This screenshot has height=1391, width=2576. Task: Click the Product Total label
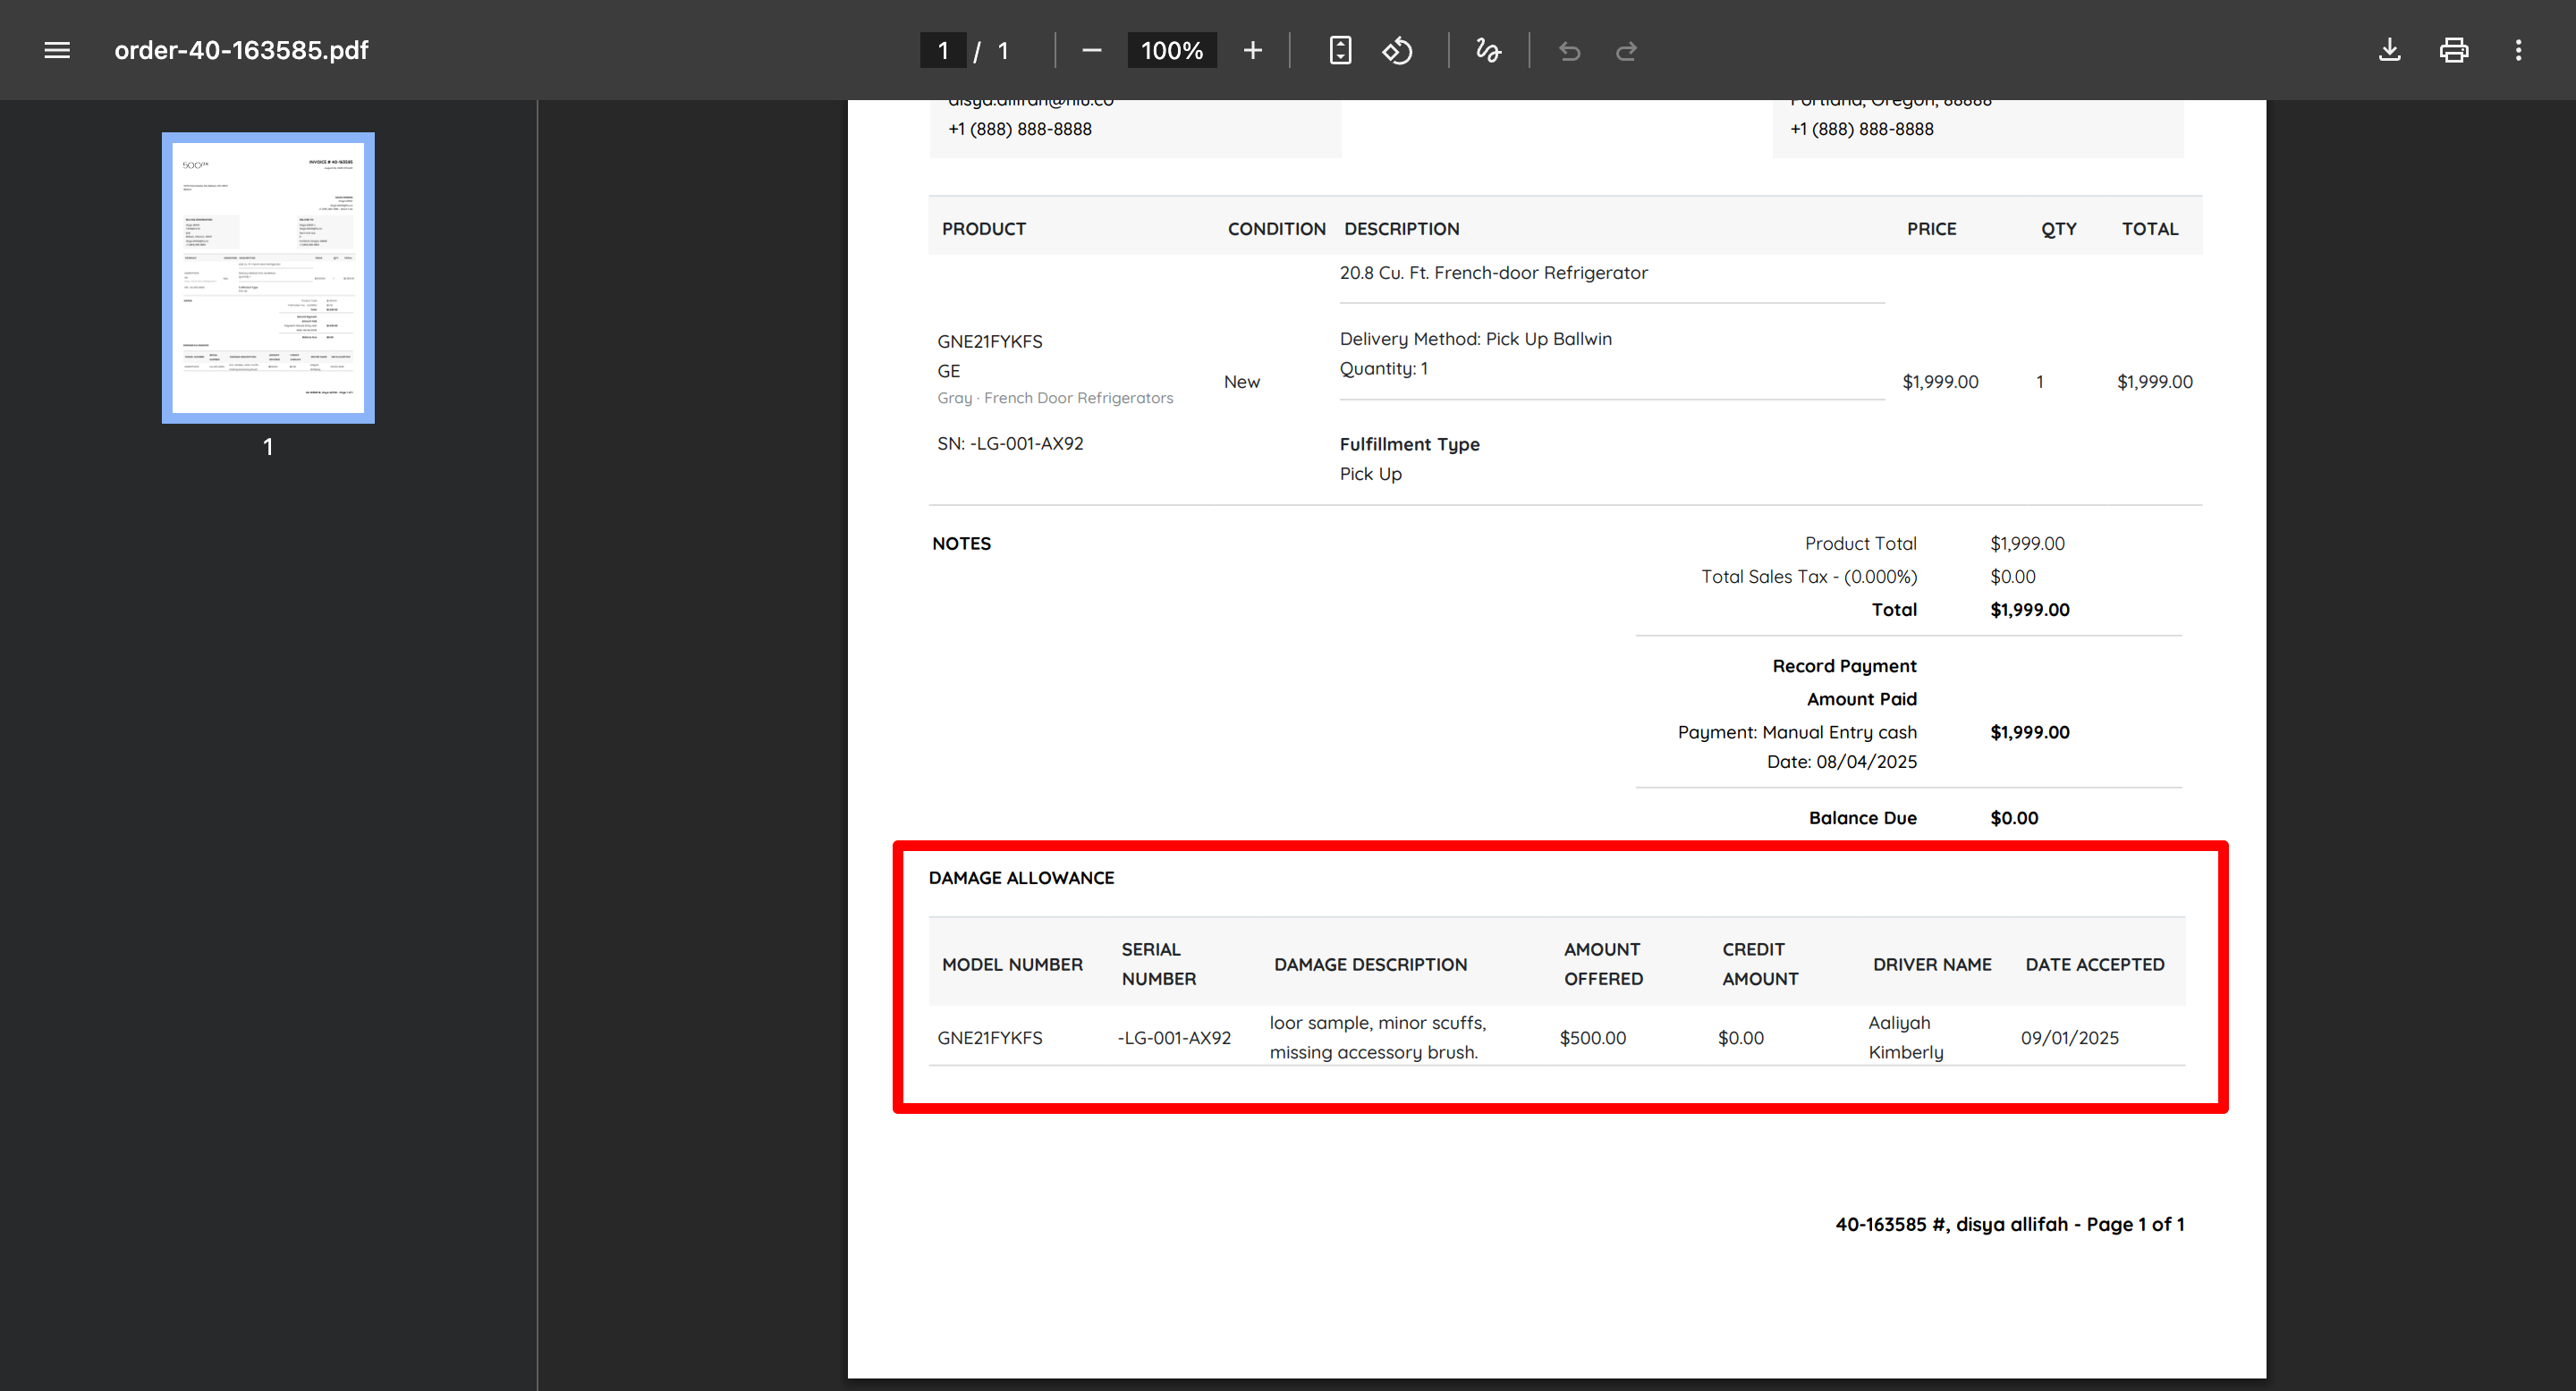pyautogui.click(x=1860, y=544)
